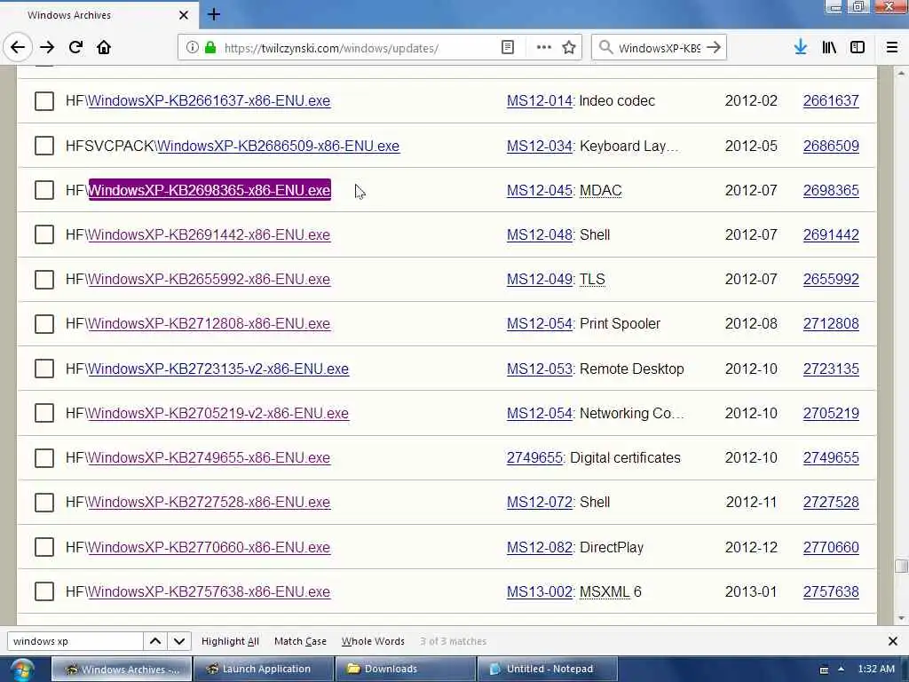The width and height of the screenshot is (909, 682).
Task: Toggle Highlight All in find bar
Action: [x=230, y=641]
